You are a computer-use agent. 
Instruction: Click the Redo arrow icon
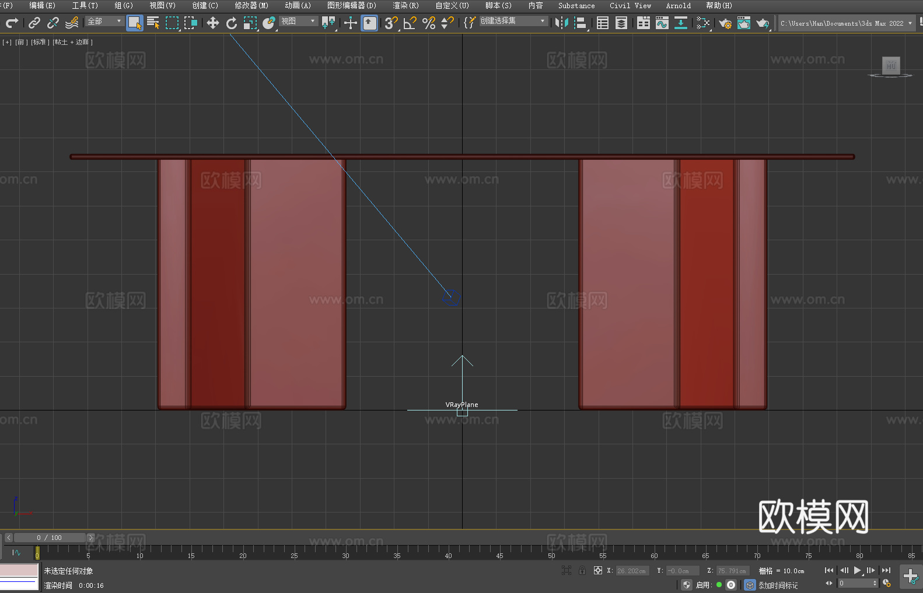[x=12, y=23]
